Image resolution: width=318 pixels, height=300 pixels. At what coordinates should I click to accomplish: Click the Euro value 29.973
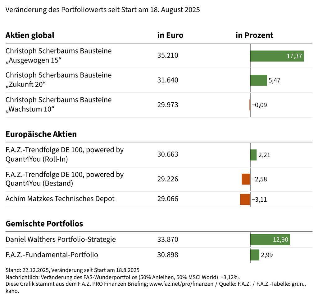(168, 105)
